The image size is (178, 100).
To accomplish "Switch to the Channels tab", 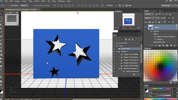I will click(x=153, y=11).
